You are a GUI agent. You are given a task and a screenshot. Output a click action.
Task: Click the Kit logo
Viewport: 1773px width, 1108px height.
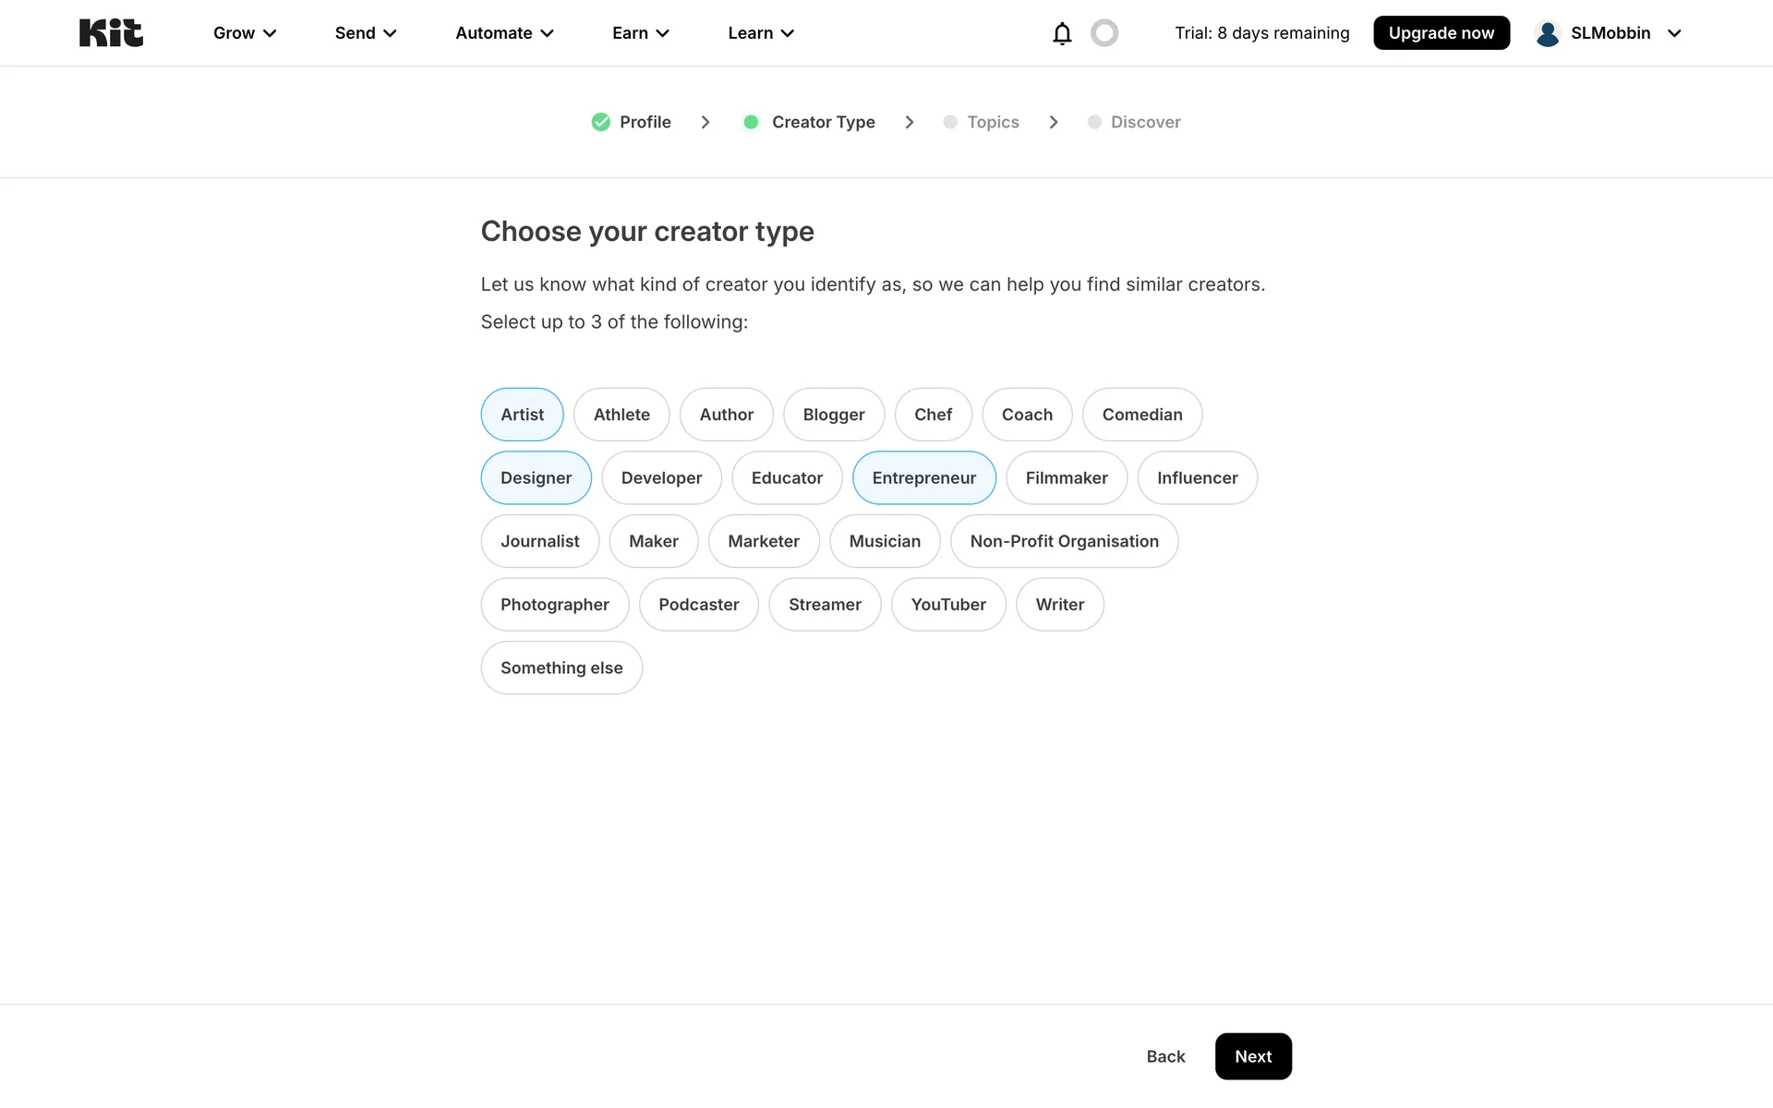click(x=111, y=33)
